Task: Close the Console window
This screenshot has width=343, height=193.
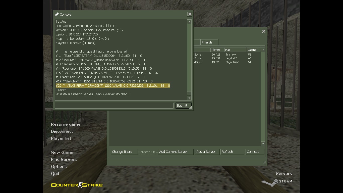Action: pyautogui.click(x=190, y=14)
